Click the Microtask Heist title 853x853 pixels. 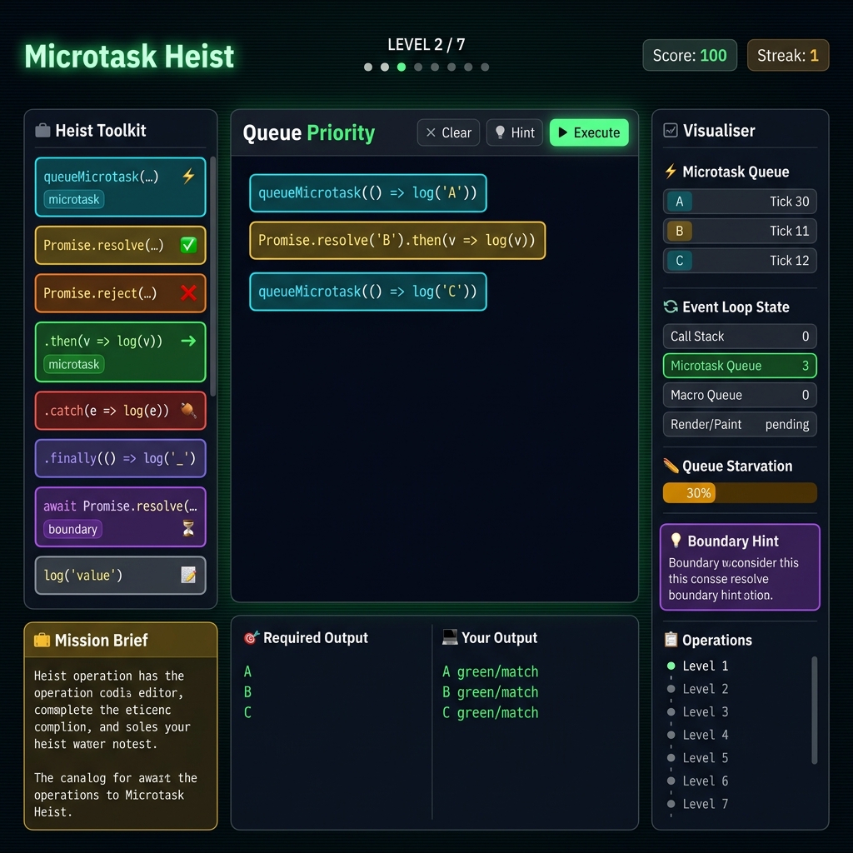pos(129,57)
